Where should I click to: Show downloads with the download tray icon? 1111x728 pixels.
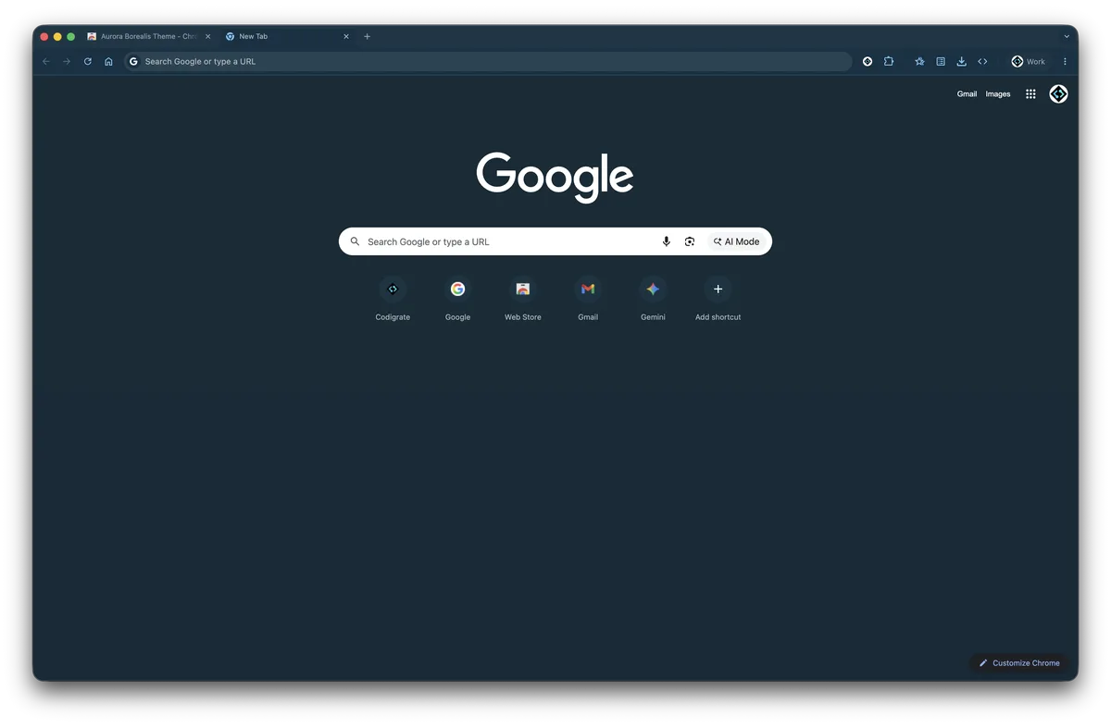click(x=961, y=62)
